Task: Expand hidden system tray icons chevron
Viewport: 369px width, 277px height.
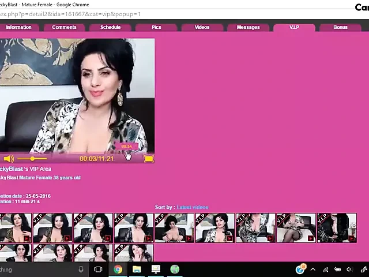Action: coord(313,269)
